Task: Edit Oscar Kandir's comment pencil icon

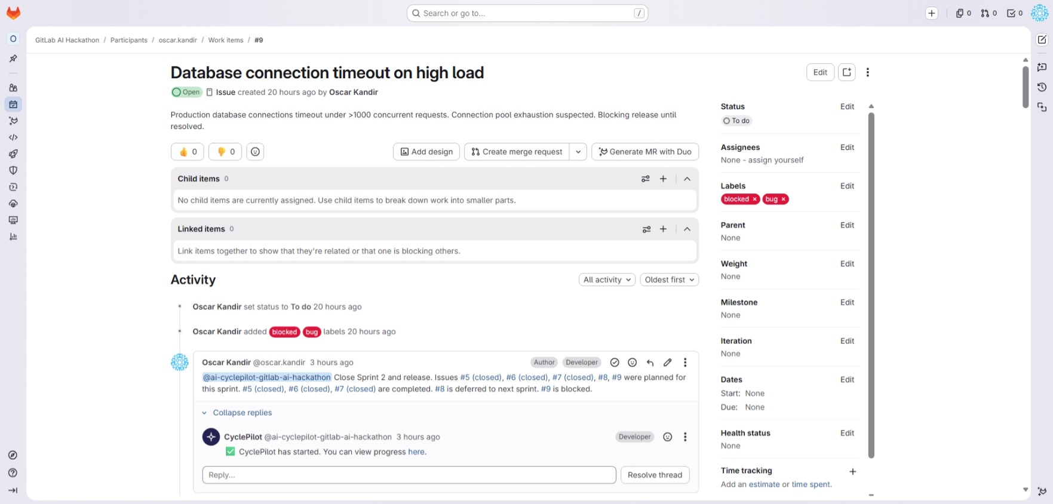Action: pos(668,362)
